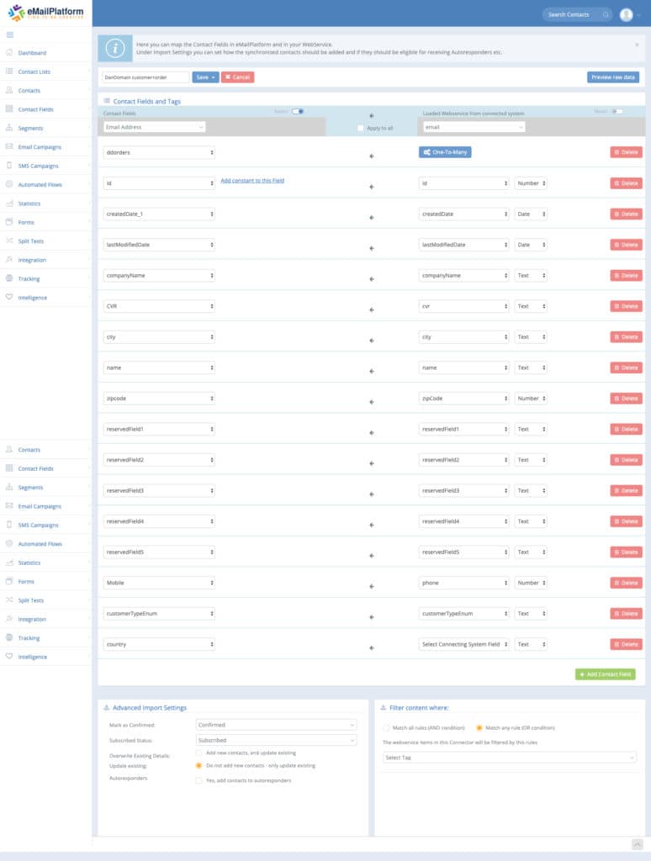Click the scroll-to-top arrow icon
Viewport: 651px width, 861px height.
(637, 844)
